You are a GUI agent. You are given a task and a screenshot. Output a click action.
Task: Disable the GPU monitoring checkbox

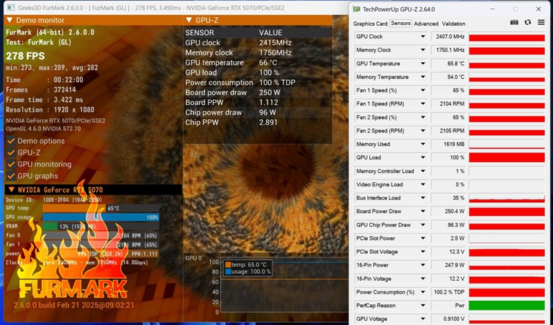(10, 164)
